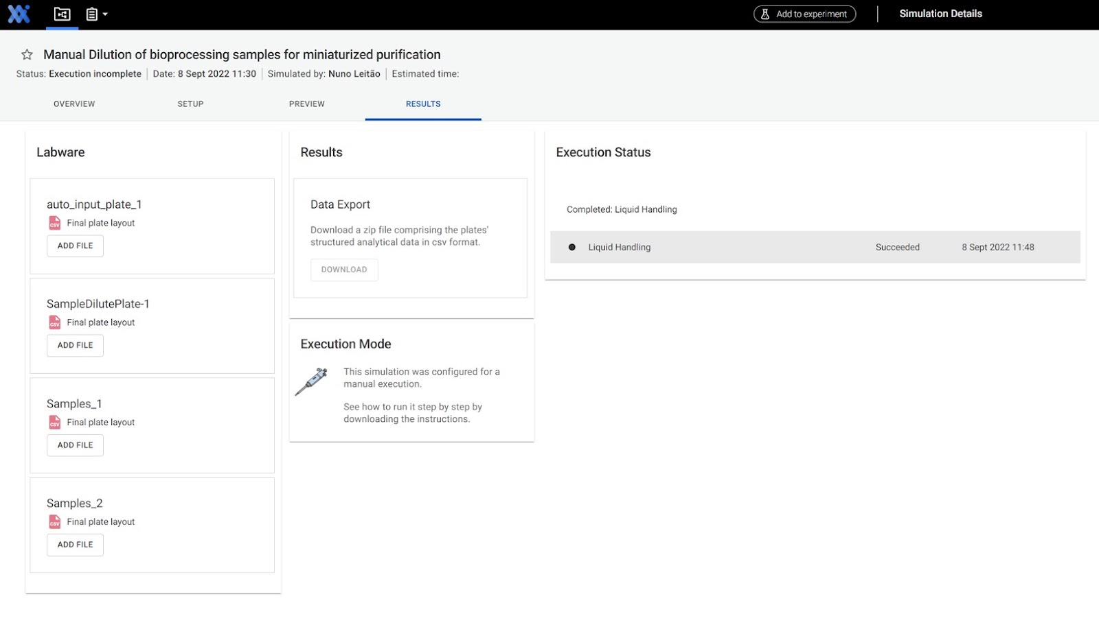Click the csv icon under auto_input_plate_1
The width and height of the screenshot is (1099, 640).
tap(55, 223)
